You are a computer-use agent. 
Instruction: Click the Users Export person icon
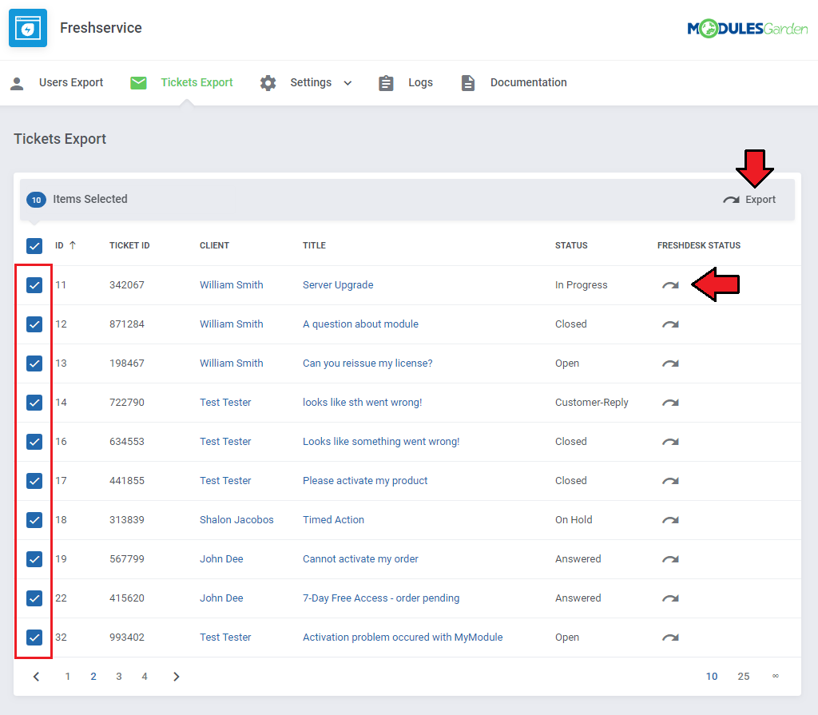click(x=17, y=83)
